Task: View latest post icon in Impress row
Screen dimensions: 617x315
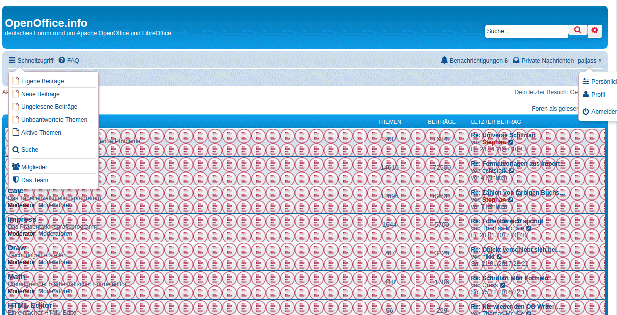Action: point(529,228)
